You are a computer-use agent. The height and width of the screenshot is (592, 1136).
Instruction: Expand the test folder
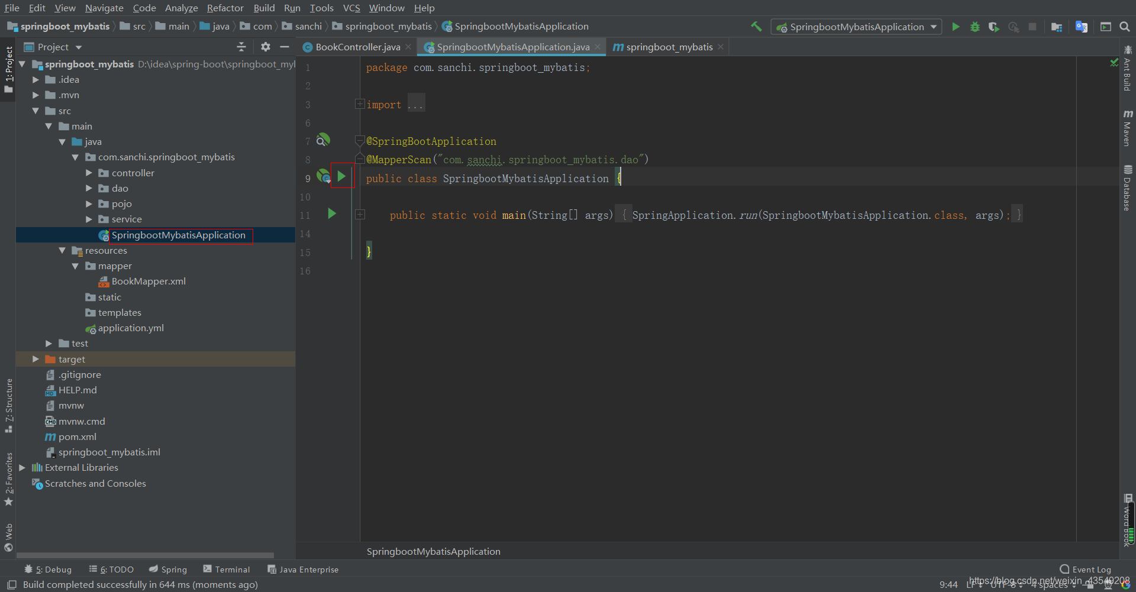pos(49,344)
